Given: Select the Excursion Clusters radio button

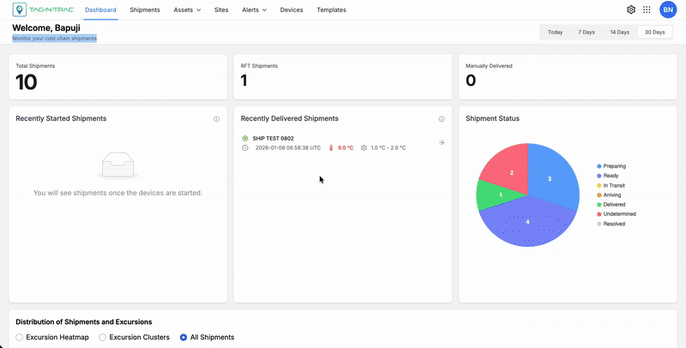Looking at the screenshot, I should tap(102, 338).
